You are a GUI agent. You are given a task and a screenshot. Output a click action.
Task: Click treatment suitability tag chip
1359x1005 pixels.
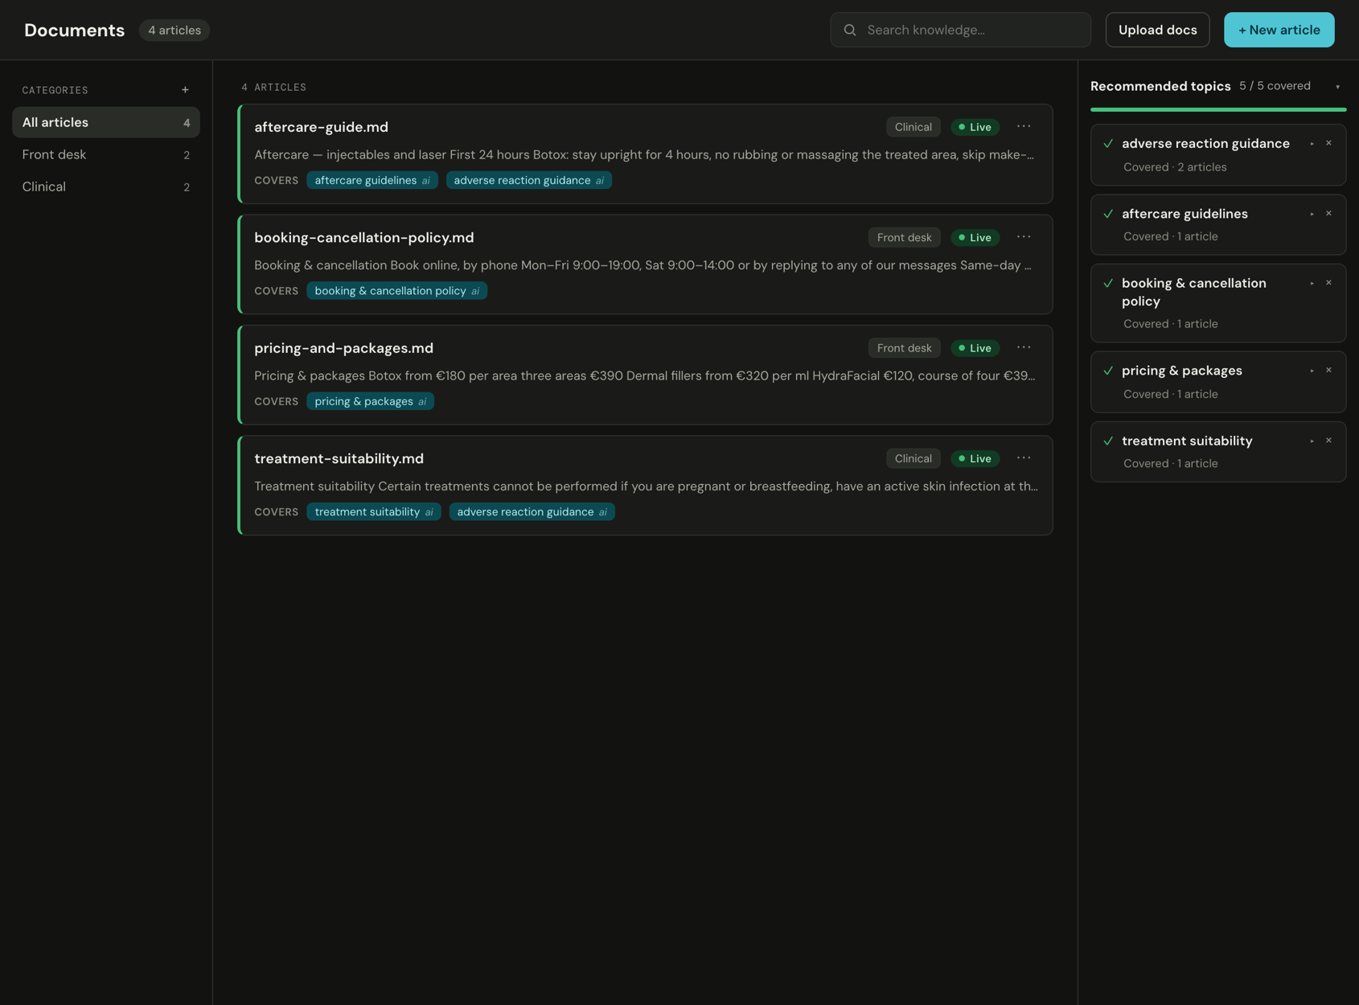(x=373, y=512)
